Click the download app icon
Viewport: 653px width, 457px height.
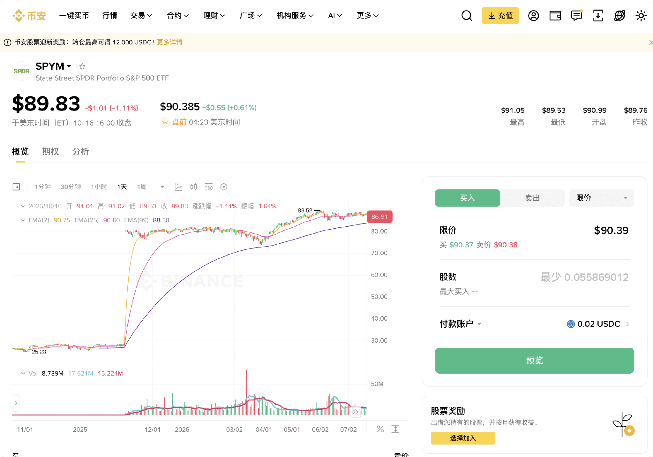click(598, 15)
